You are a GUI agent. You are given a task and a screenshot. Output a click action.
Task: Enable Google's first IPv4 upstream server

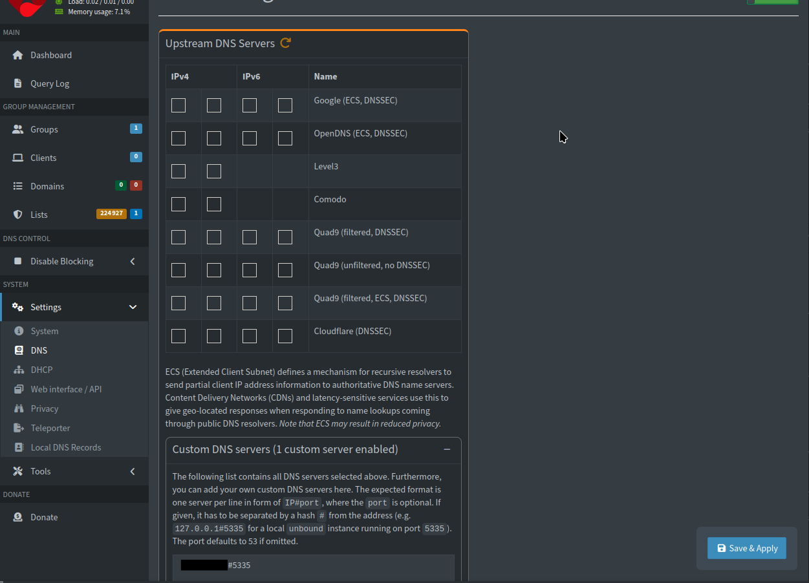(178, 105)
